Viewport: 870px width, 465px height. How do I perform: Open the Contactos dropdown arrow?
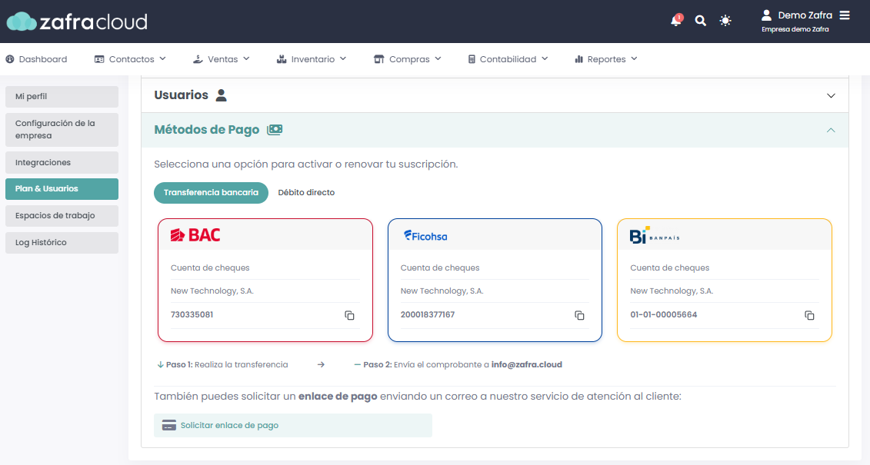[162, 58]
